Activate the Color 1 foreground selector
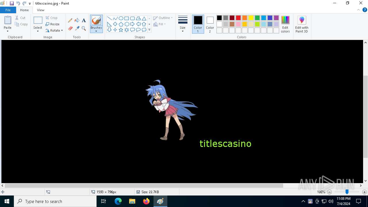 198,24
